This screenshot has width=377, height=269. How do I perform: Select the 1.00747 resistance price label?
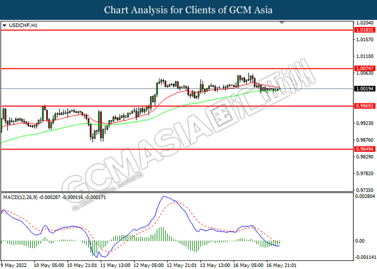(365, 68)
